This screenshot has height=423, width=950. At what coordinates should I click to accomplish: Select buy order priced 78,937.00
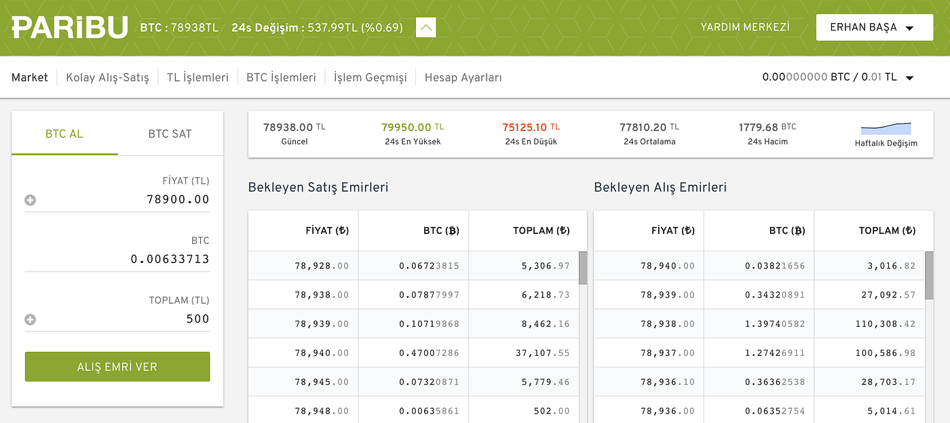[759, 353]
